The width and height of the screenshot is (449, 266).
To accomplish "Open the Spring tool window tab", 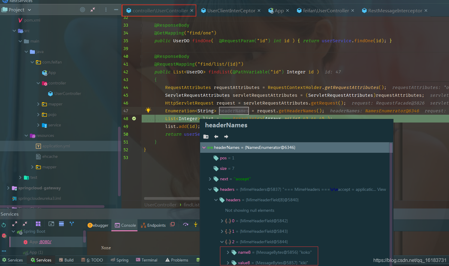I will point(119,260).
